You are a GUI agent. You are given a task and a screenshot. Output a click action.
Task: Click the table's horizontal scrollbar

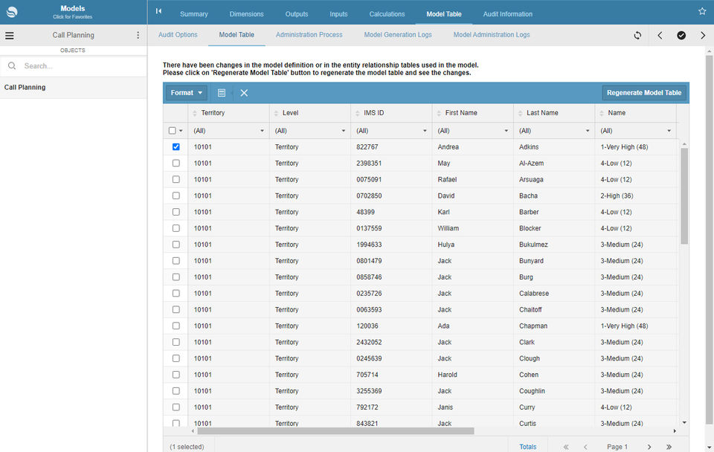click(335, 430)
